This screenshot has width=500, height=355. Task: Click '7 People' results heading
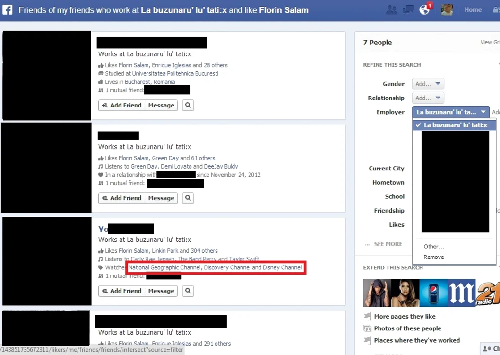[377, 43]
